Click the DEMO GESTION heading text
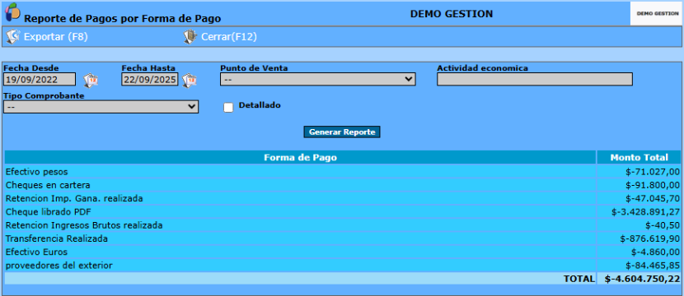The width and height of the screenshot is (684, 296). 452,14
